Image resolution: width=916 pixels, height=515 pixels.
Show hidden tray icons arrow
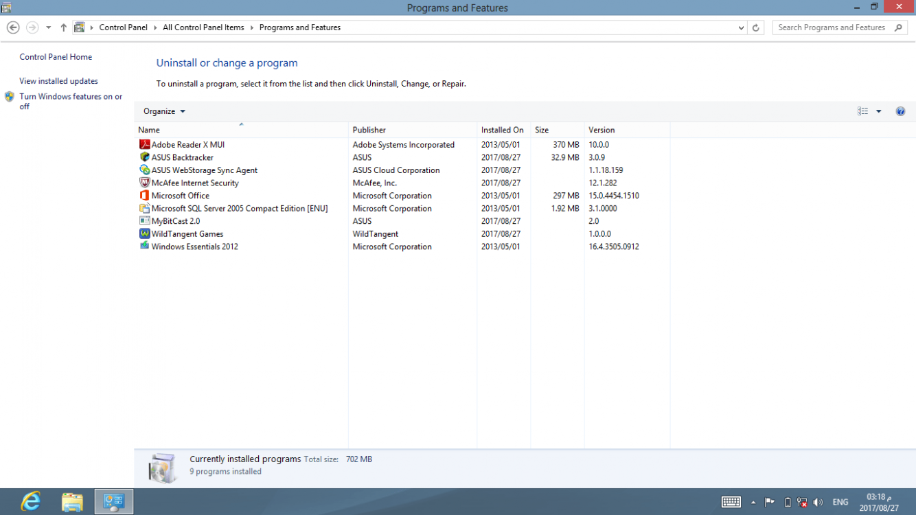point(753,502)
